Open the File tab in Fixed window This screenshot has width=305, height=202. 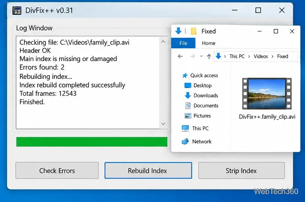click(x=183, y=43)
